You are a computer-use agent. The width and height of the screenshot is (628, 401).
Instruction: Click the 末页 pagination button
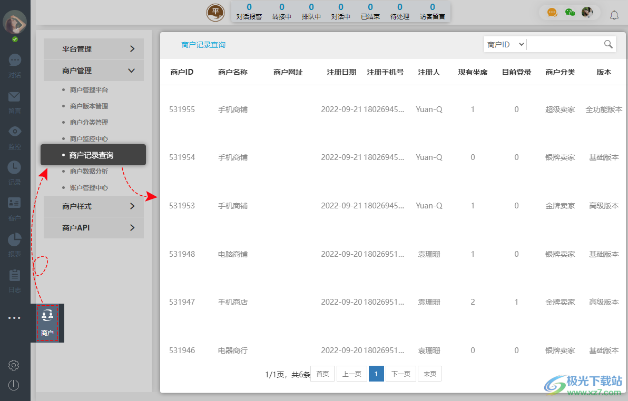[x=429, y=373]
